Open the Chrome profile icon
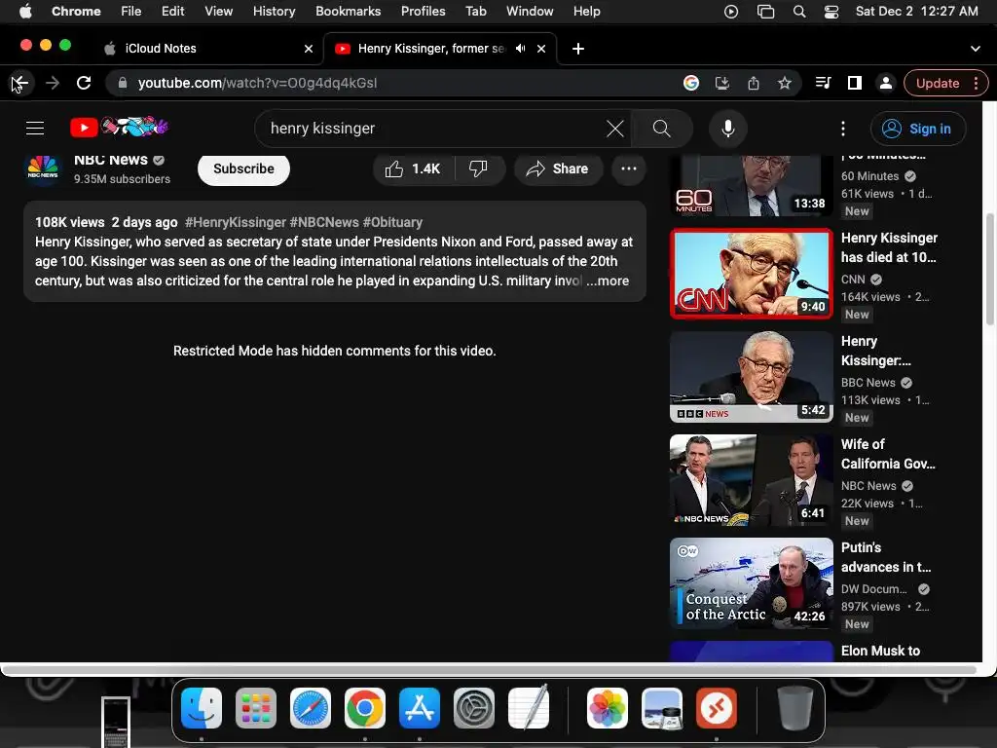 [x=886, y=83]
